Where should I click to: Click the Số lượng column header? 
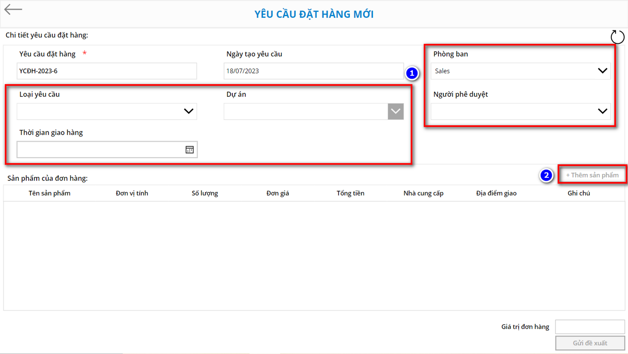pyautogui.click(x=205, y=193)
